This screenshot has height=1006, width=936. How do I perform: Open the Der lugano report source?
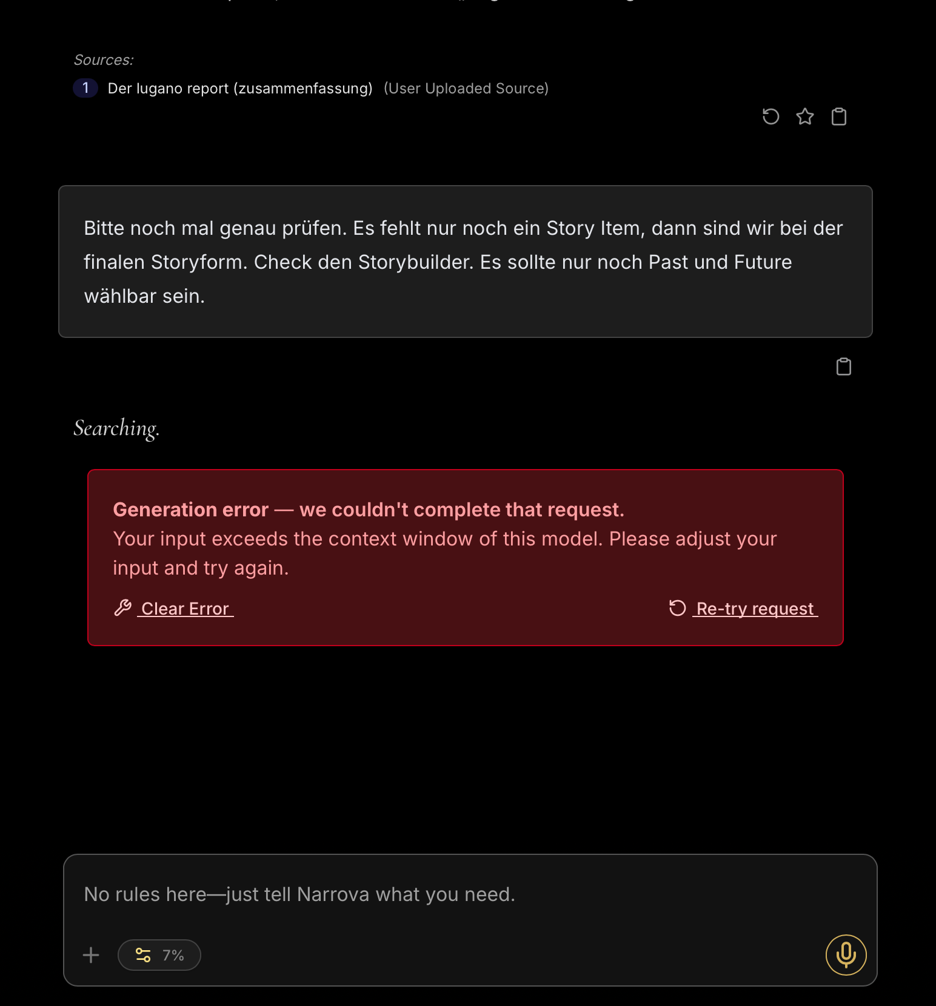pos(240,89)
